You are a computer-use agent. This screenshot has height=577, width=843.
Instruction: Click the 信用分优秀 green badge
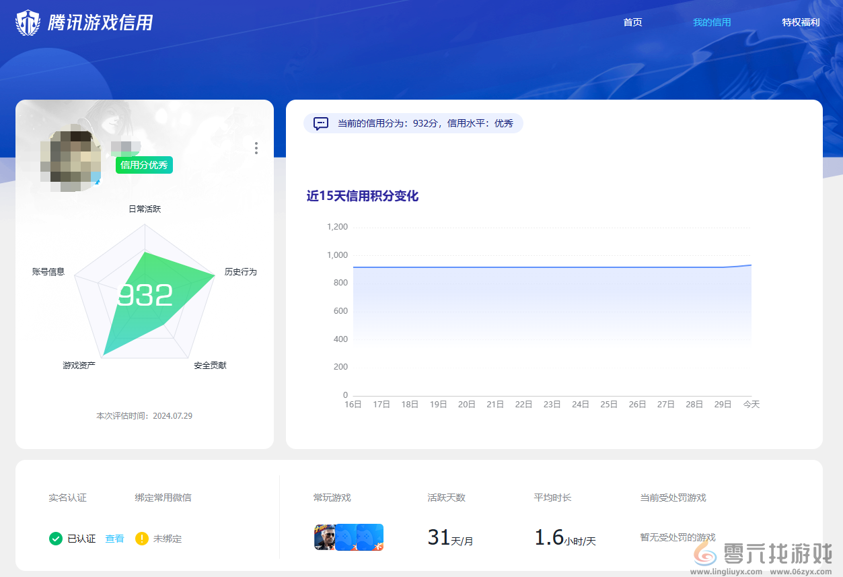143,165
